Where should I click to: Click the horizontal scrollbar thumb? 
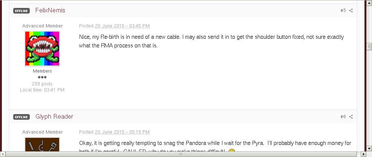click(x=181, y=154)
